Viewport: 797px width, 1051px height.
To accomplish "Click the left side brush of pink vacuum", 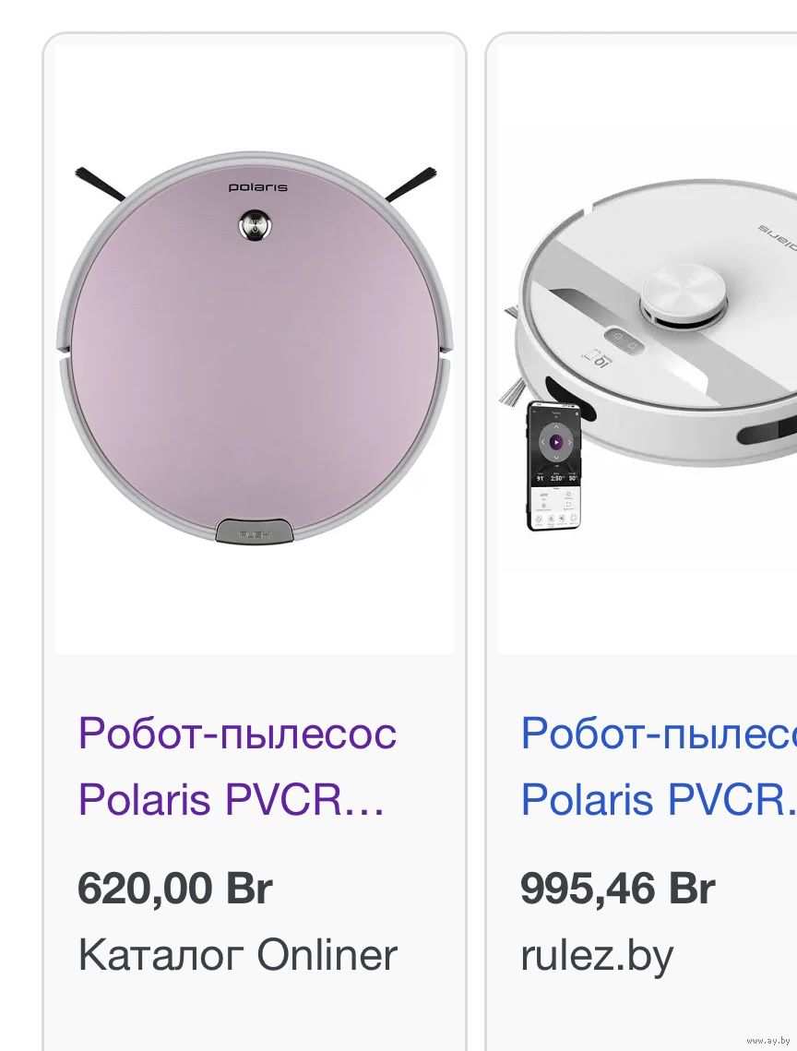I will pyautogui.click(x=100, y=184).
